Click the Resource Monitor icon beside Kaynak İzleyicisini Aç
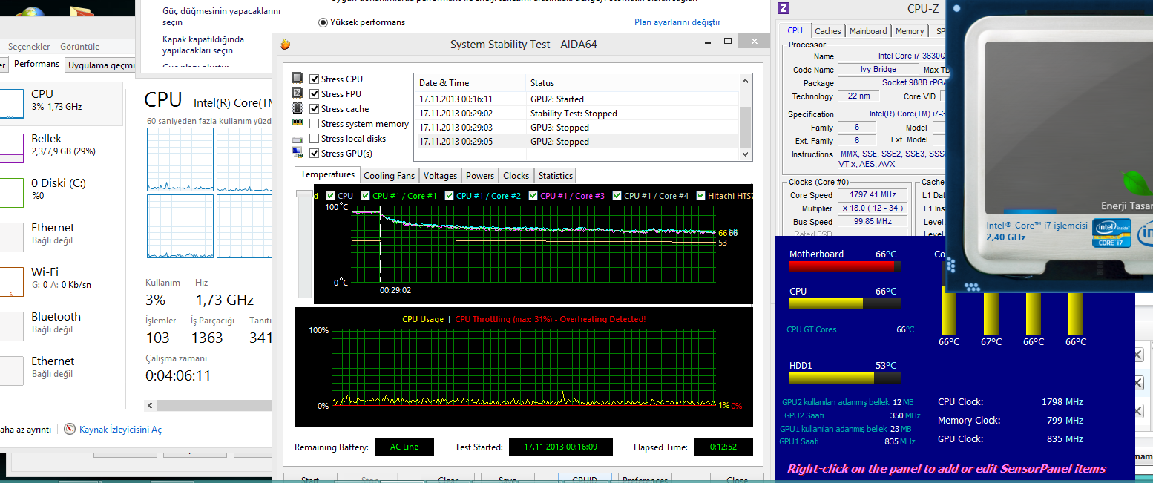This screenshot has width=1153, height=483. point(70,429)
